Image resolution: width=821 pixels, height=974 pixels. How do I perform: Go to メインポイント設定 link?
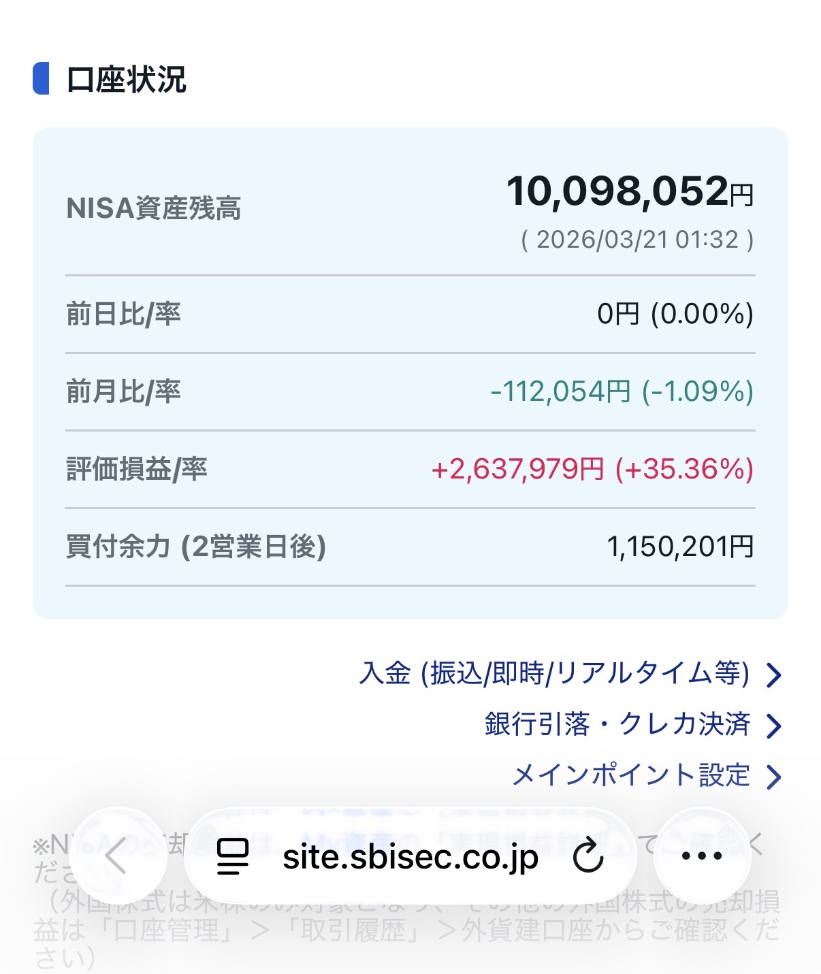pos(630,775)
